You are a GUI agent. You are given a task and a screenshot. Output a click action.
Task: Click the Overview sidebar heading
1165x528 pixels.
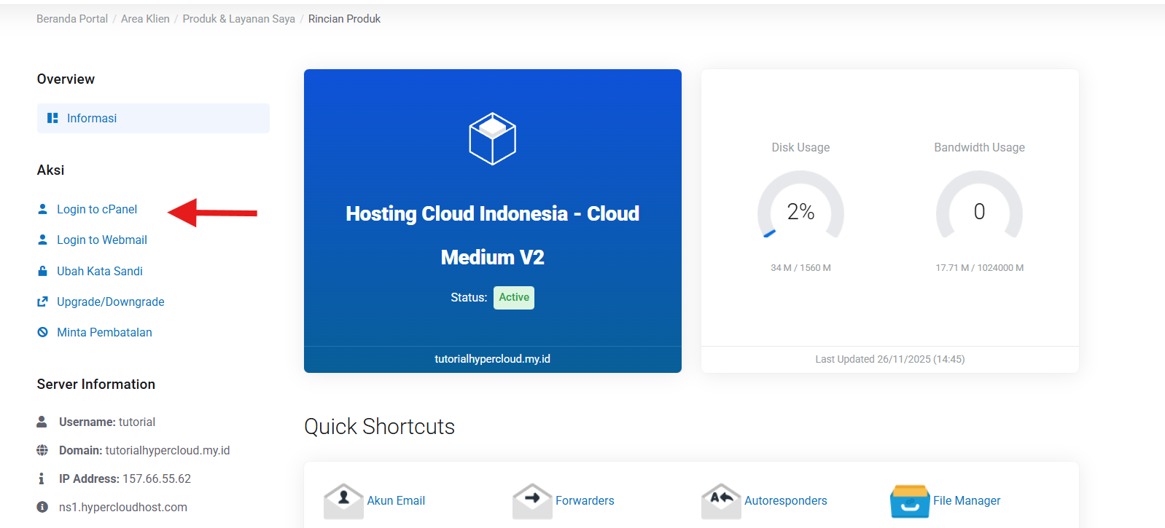(66, 79)
